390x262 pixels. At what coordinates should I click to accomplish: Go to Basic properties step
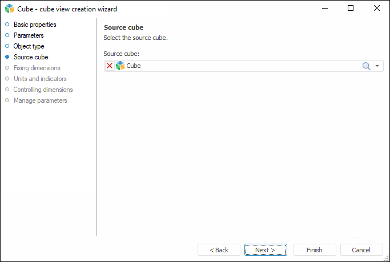tap(35, 25)
